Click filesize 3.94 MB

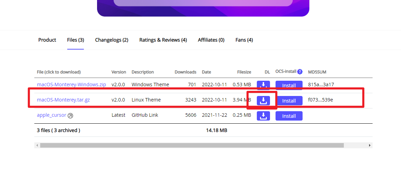[x=242, y=100]
